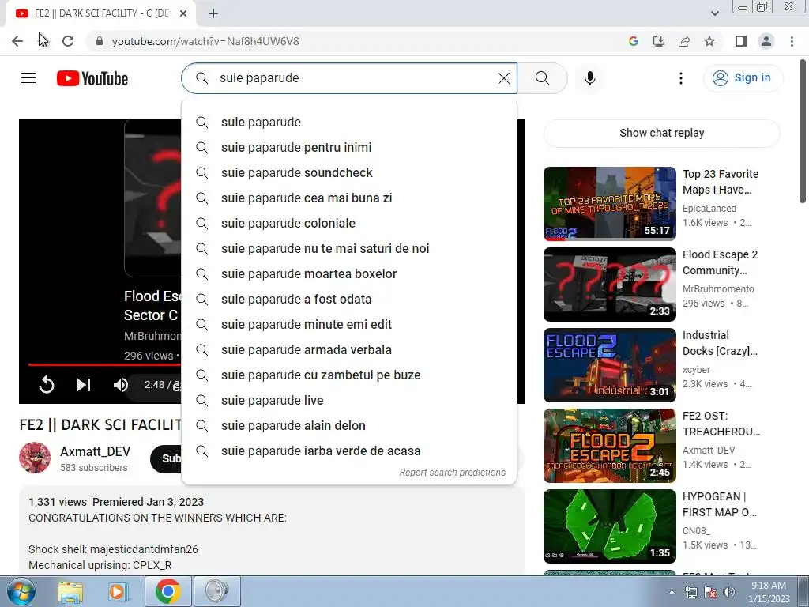Skip to the next video
This screenshot has height=607, width=809.
click(84, 385)
